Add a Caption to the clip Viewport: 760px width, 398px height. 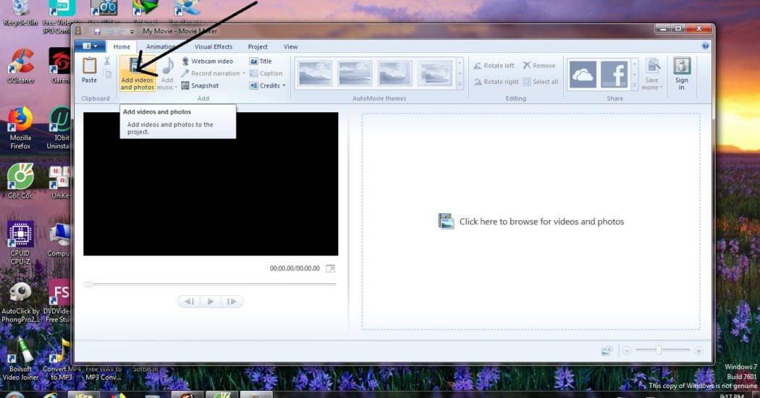tap(266, 73)
